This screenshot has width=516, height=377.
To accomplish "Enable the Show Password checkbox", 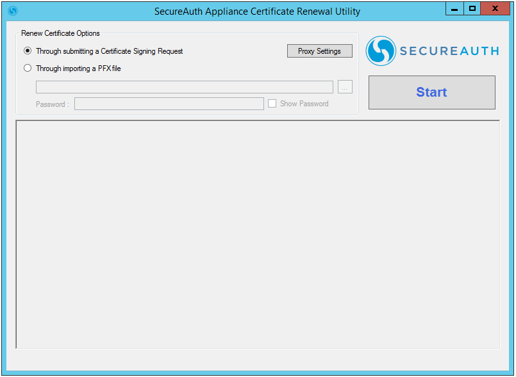I will click(272, 104).
